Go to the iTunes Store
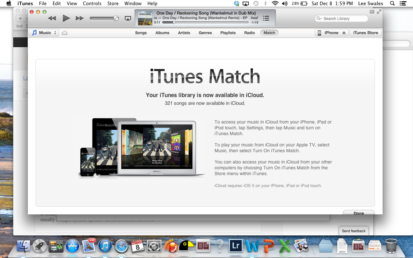The width and height of the screenshot is (413, 258). tap(365, 33)
